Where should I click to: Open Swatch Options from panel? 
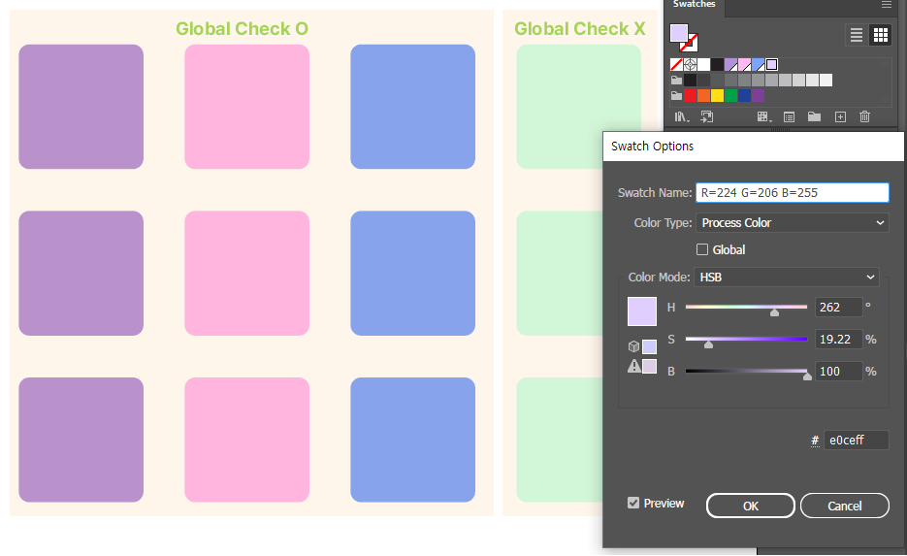789,116
